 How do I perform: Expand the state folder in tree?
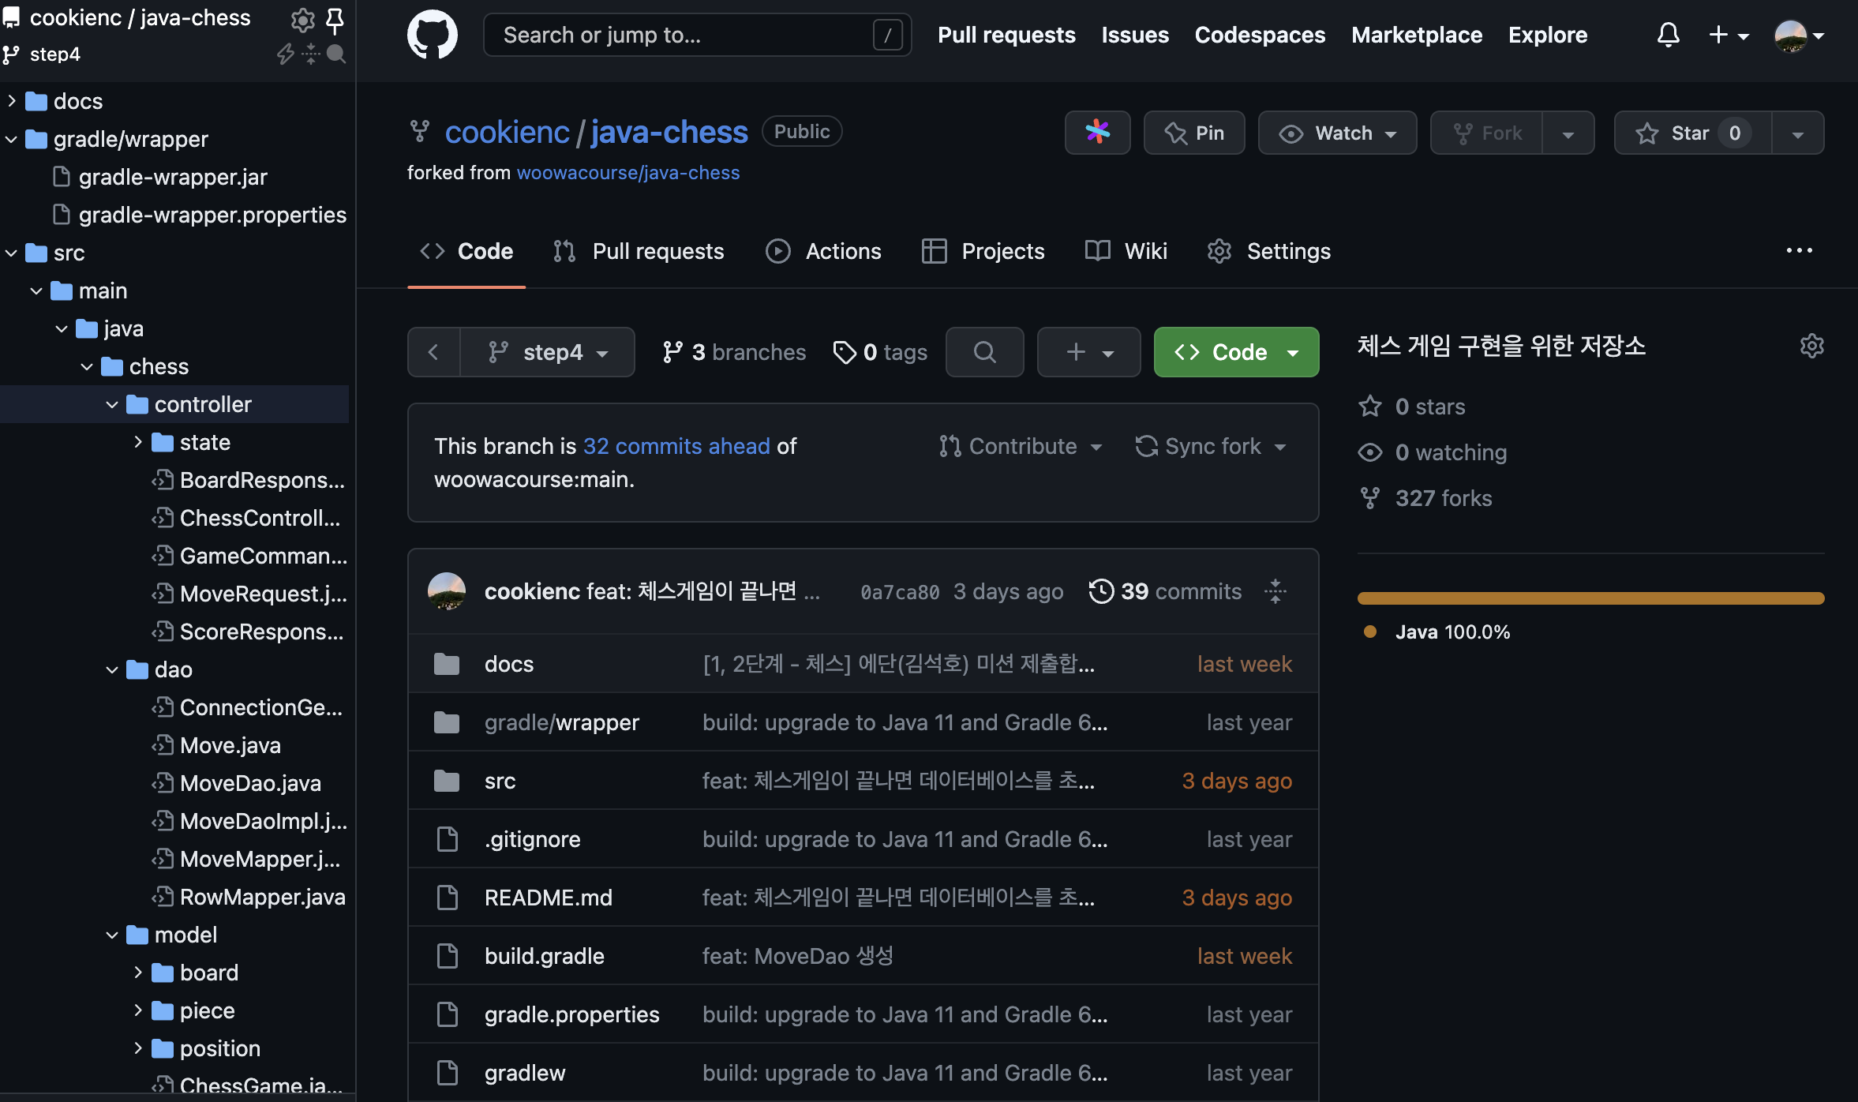(x=138, y=442)
